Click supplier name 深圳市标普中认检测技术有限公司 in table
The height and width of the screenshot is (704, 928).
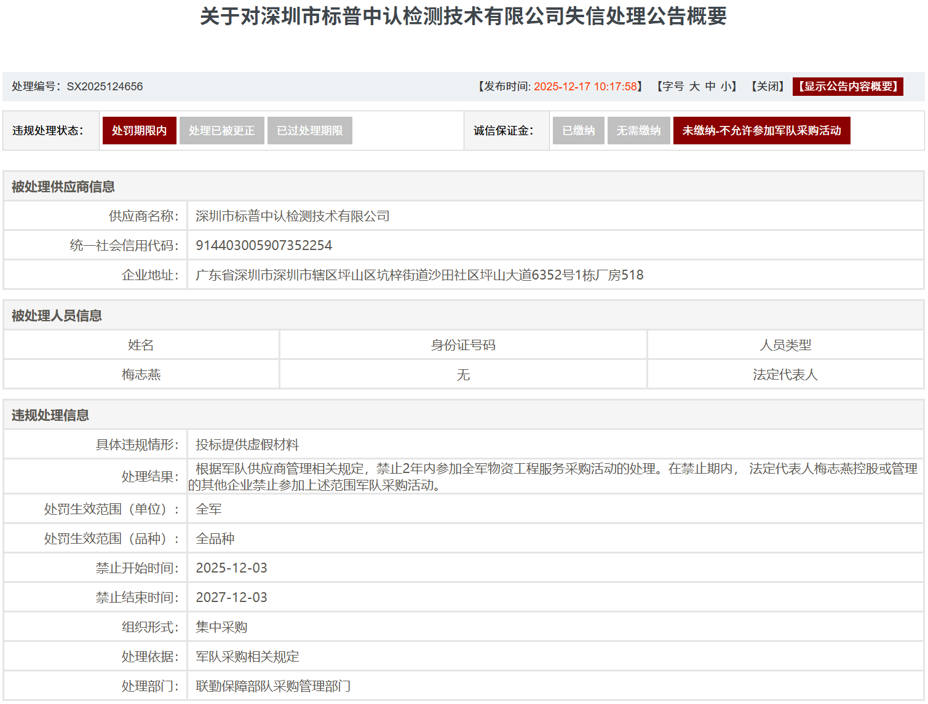tap(292, 216)
